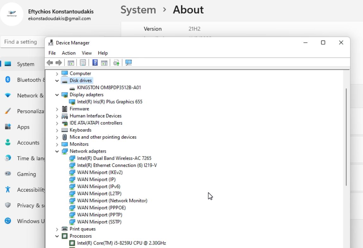Open the File menu in Device Manager
The width and height of the screenshot is (363, 248).
[x=52, y=53]
